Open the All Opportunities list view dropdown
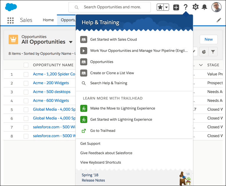226x186 pixels. coord(71,42)
